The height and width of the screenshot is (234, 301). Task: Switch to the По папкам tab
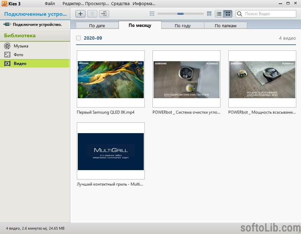tap(226, 26)
